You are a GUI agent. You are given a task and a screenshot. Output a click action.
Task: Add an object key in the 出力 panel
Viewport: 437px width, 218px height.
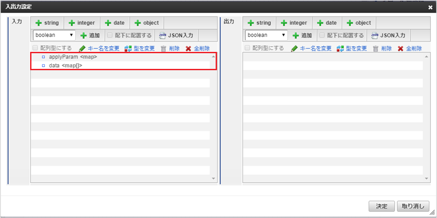359,23
